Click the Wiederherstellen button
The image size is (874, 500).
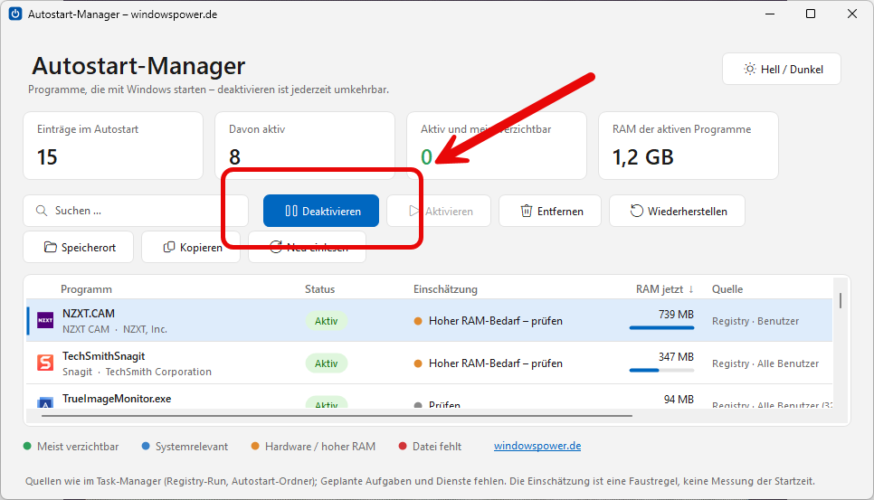(678, 211)
